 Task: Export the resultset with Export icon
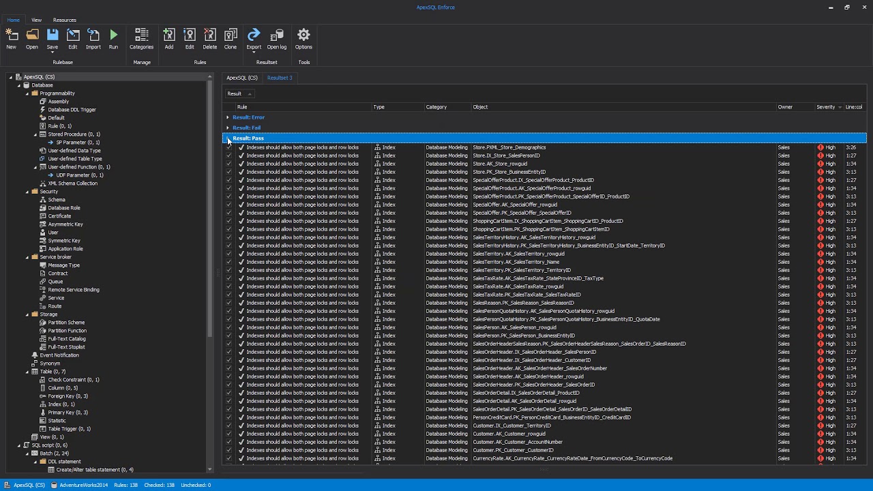coord(254,35)
